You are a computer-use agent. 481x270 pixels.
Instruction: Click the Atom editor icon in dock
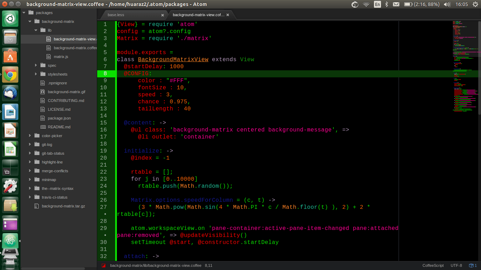[x=10, y=241]
